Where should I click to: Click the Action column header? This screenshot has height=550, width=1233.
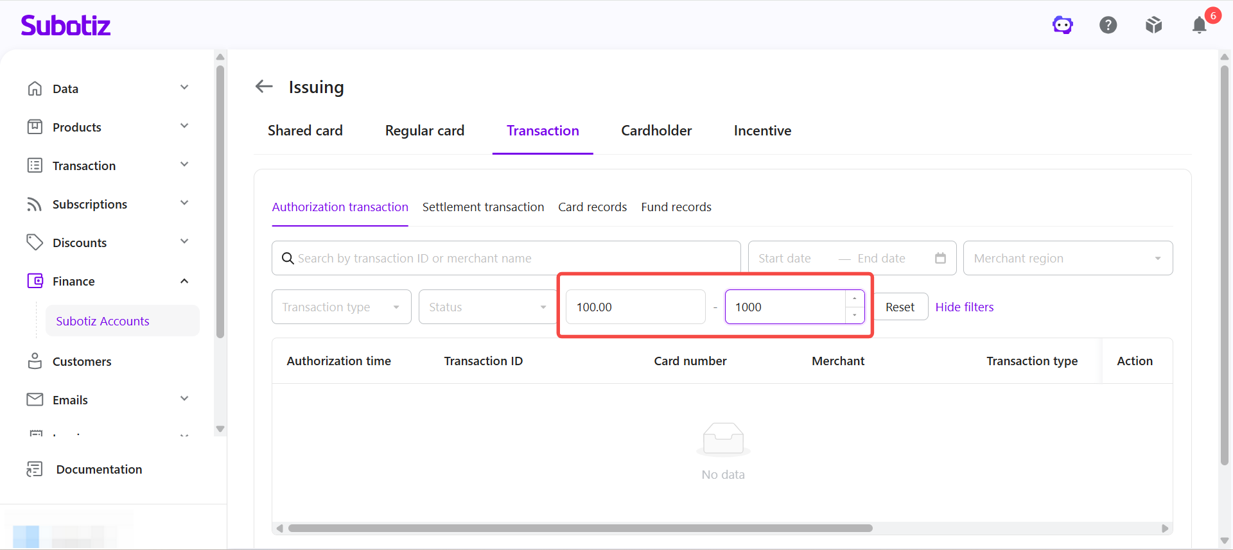[x=1135, y=361]
